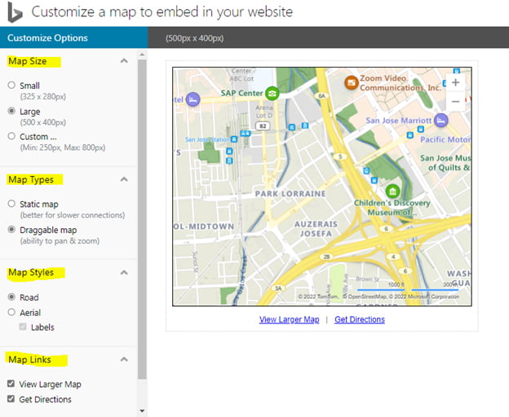Open the Get Directions link below map

[x=360, y=319]
